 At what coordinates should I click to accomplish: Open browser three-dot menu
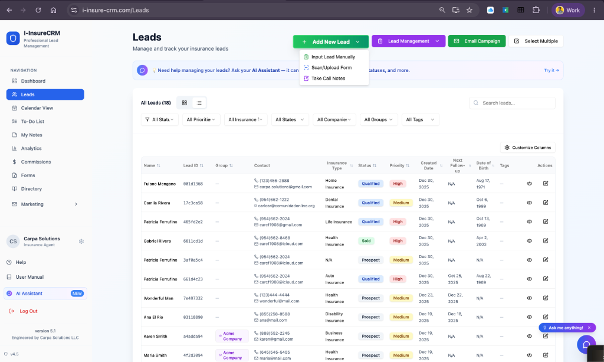click(595, 10)
